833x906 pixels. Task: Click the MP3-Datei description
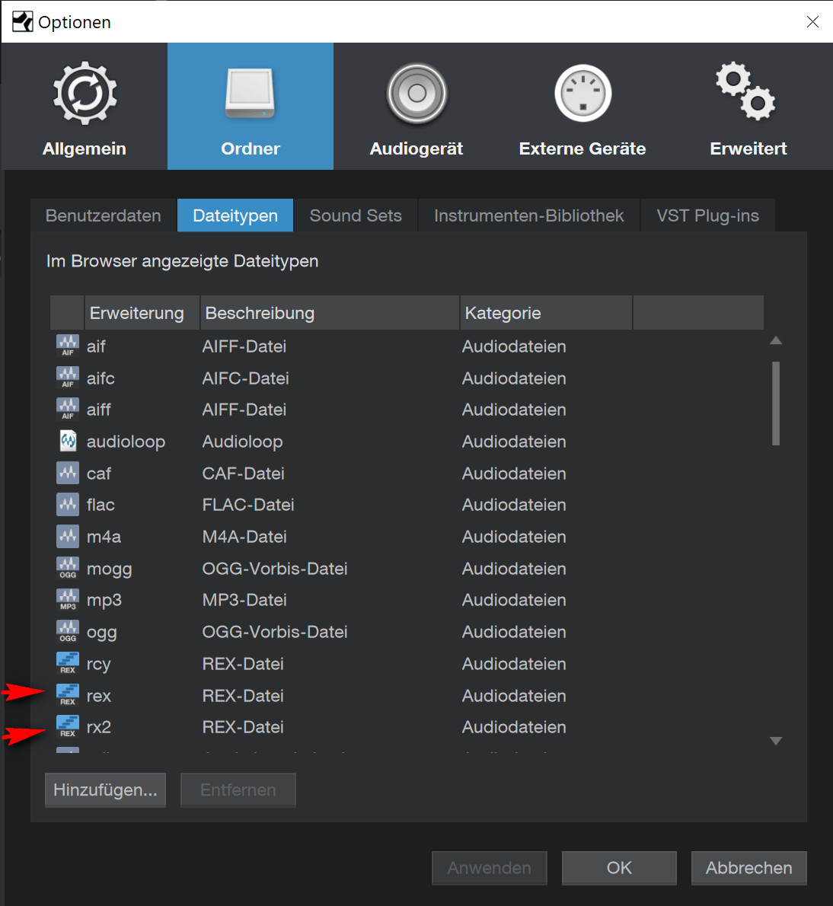tap(244, 601)
